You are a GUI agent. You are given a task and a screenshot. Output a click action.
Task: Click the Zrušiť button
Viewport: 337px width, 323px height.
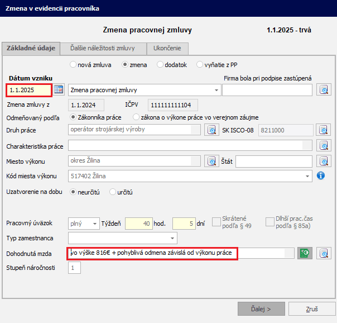[x=312, y=308]
